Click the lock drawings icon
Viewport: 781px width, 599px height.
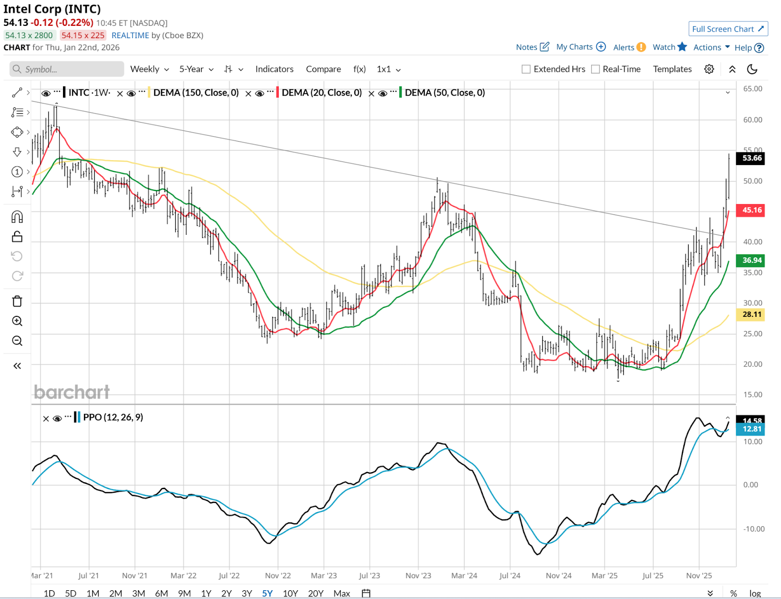pyautogui.click(x=17, y=237)
